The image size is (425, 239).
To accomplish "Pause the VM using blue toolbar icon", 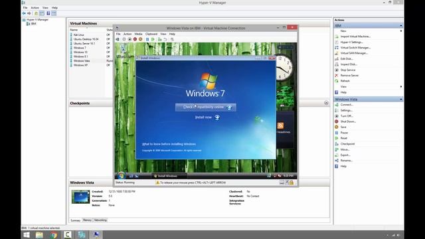I will [x=147, y=39].
